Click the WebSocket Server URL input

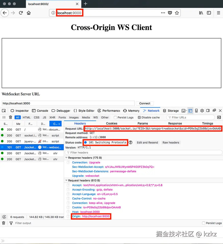[68, 103]
